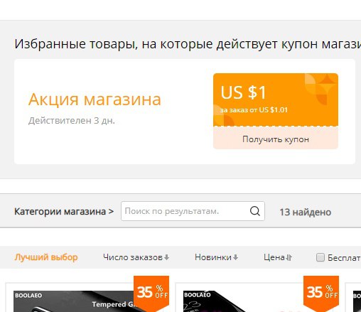Viewport: 361px width, 312px height.
Task: Toggle the free shipping checkbox
Action: pyautogui.click(x=320, y=257)
